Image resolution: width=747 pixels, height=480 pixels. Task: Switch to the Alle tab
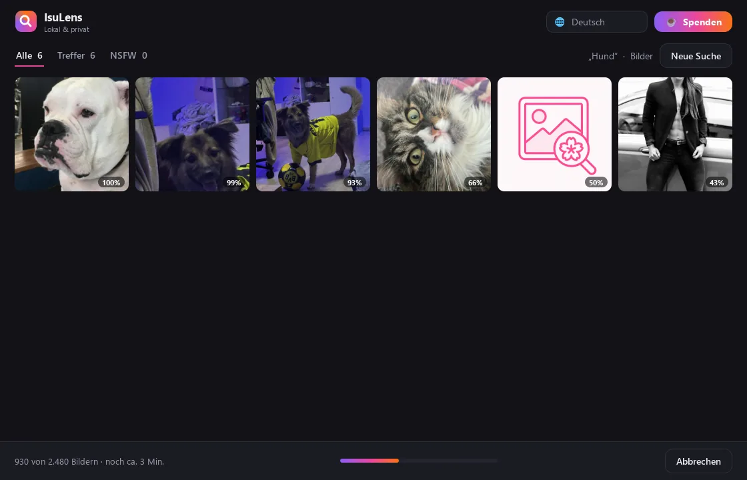(x=29, y=56)
